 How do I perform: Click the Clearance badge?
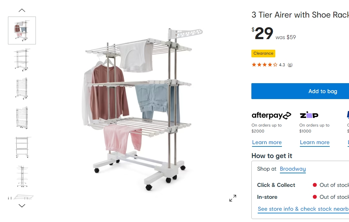point(263,53)
